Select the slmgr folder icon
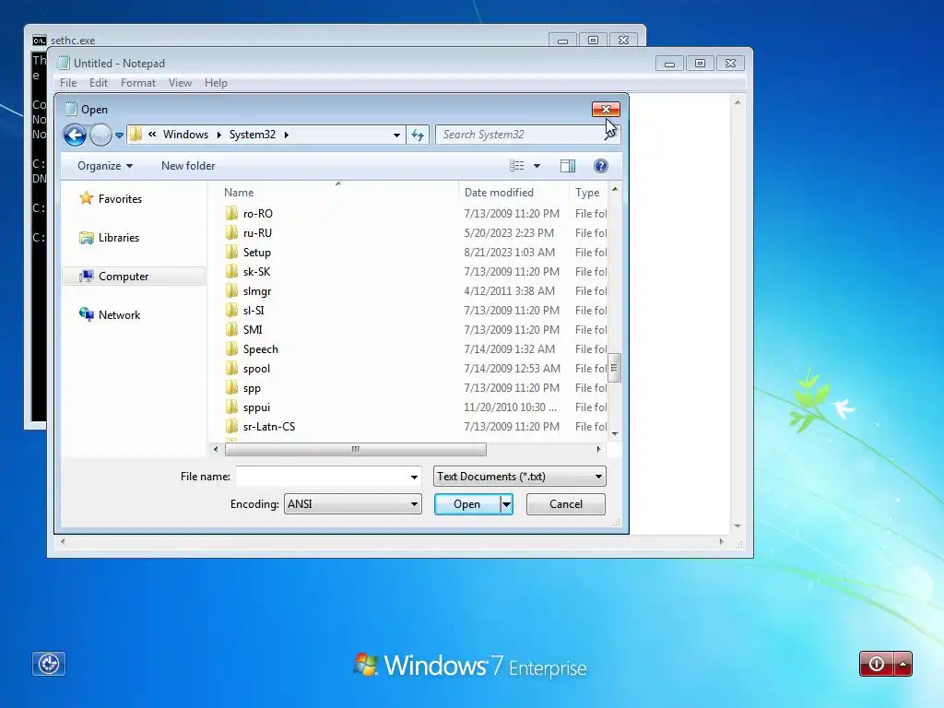 [x=231, y=290]
